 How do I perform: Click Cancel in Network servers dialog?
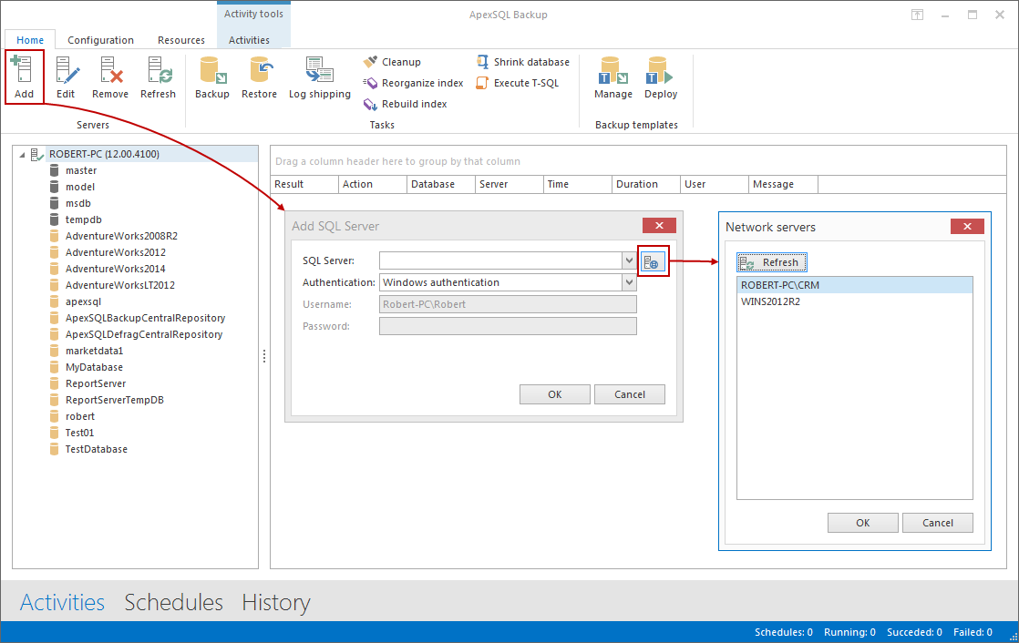[x=938, y=523]
